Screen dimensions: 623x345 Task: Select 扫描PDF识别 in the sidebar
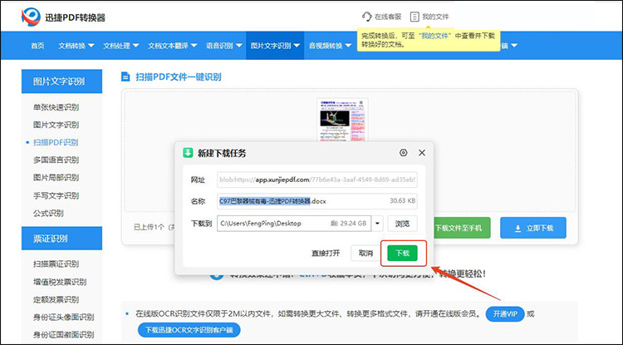tap(56, 142)
